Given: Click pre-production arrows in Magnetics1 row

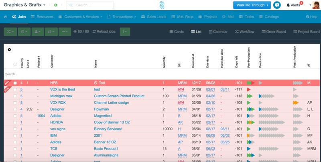Looking at the screenshot, I should tap(251, 116).
